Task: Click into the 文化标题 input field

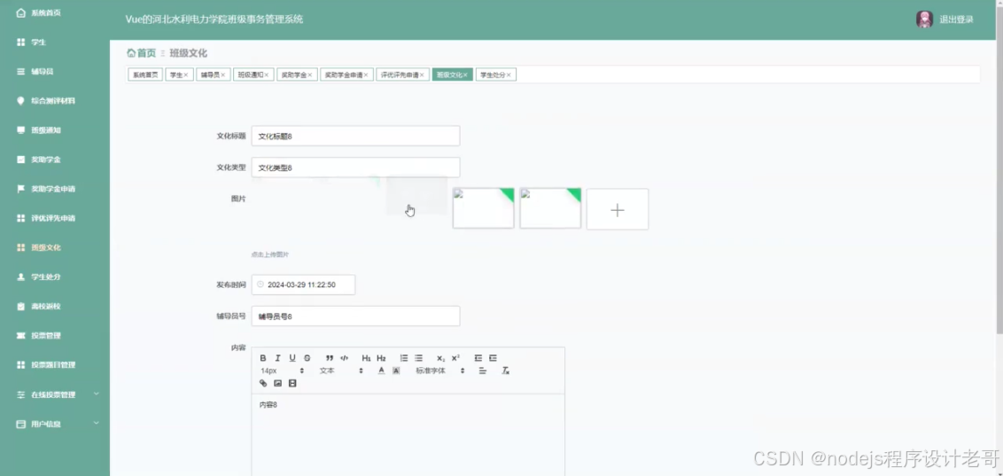Action: (355, 136)
